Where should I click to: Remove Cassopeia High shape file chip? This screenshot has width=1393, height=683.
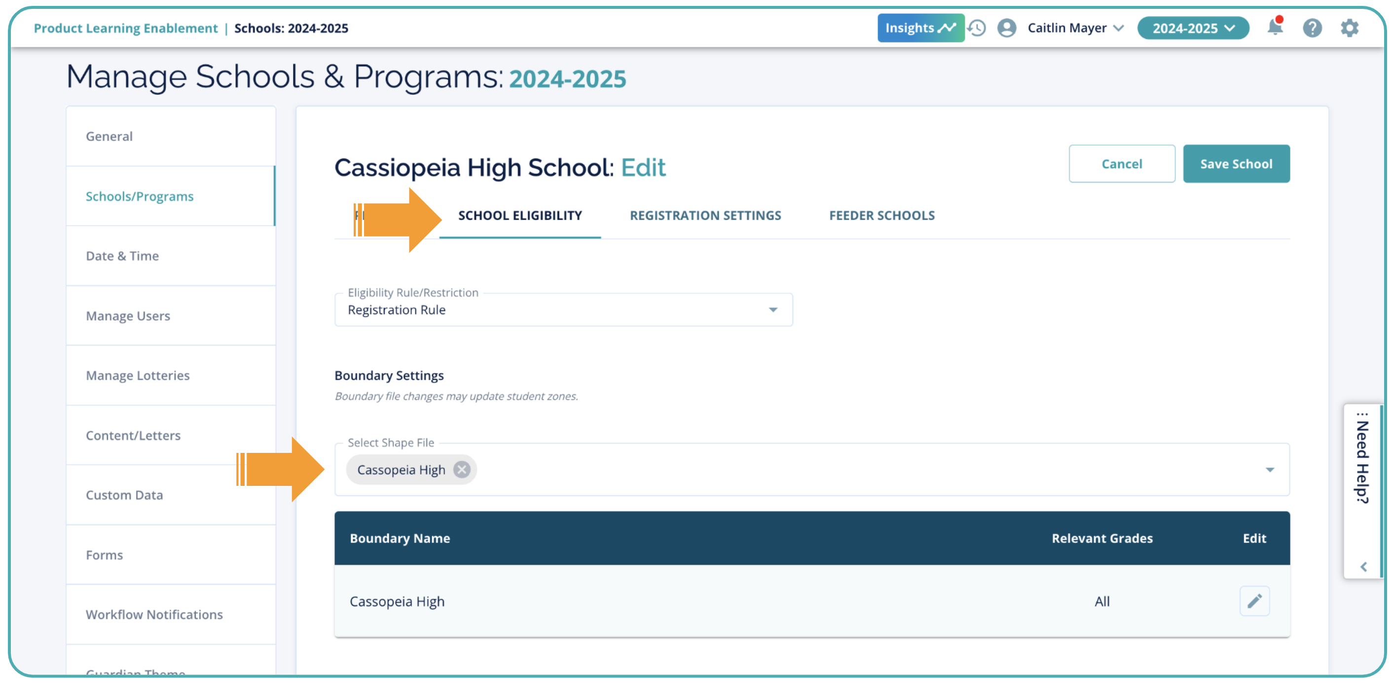(461, 470)
